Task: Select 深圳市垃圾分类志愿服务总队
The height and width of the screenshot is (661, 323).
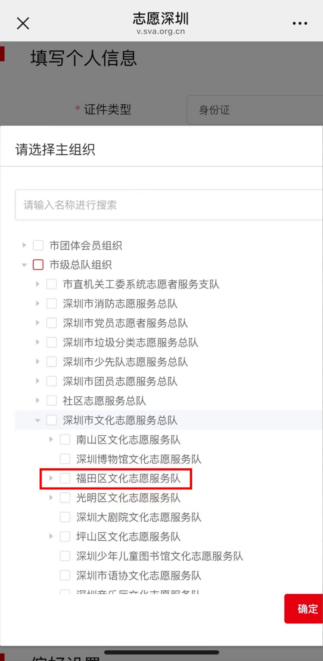Action: pyautogui.click(x=51, y=342)
